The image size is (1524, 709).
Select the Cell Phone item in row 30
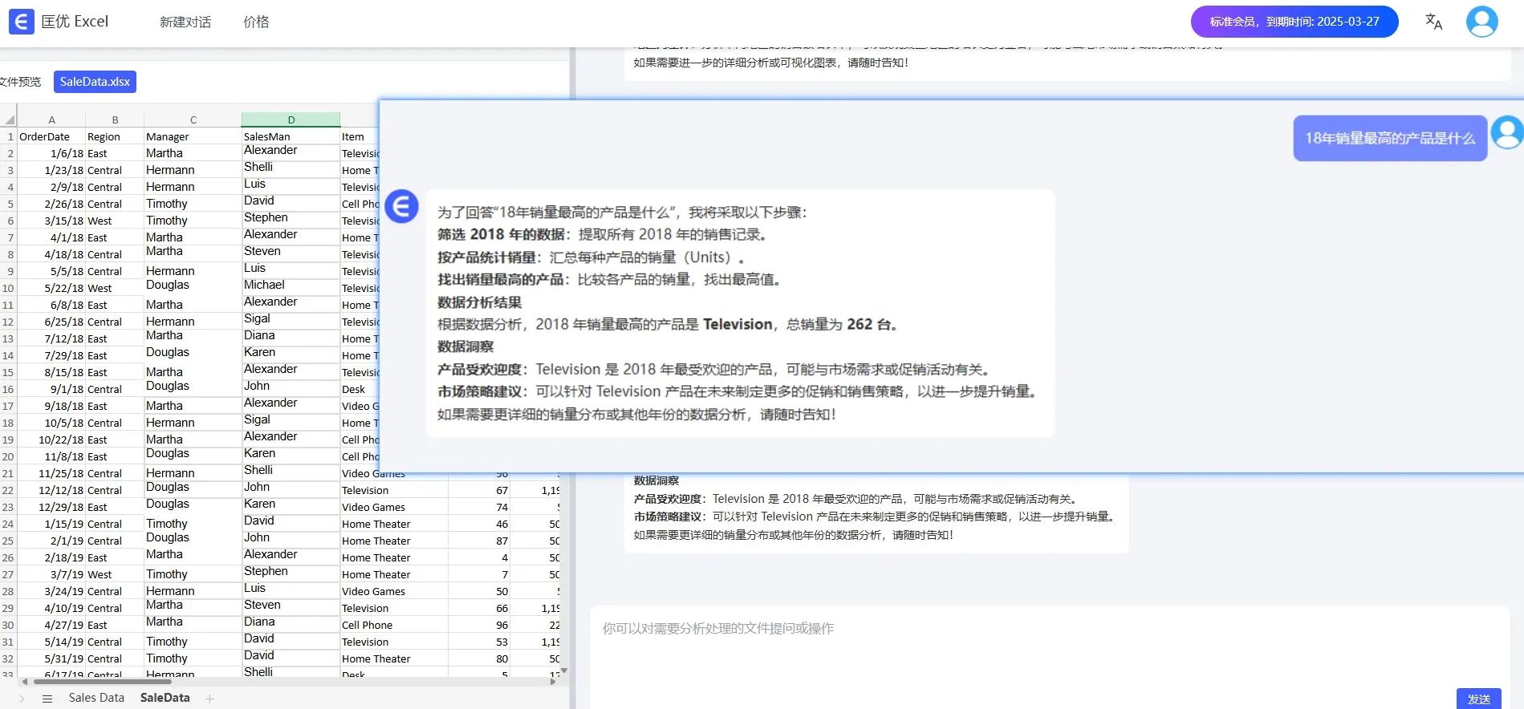394,625
